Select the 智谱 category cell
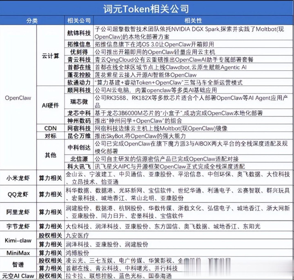Image resolution: width=294 pixels, height=280 pixels. coord(18,264)
